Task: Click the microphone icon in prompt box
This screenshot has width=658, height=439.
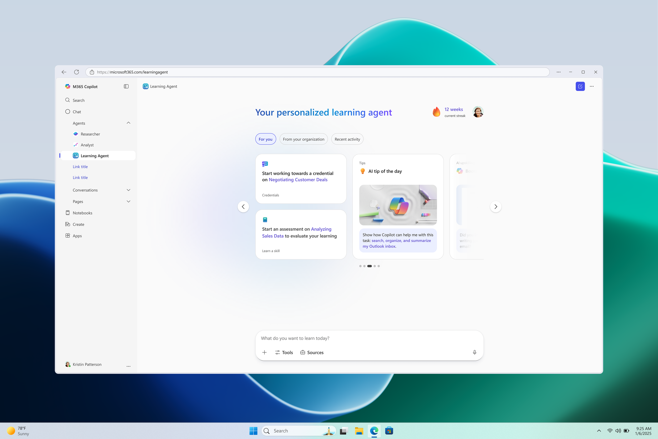Action: point(475,352)
